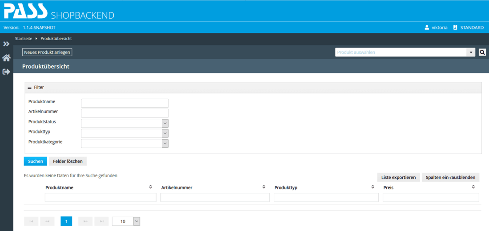Image resolution: width=489 pixels, height=231 pixels.
Task: Click the Artikelnummer filter input field
Action: [125, 113]
